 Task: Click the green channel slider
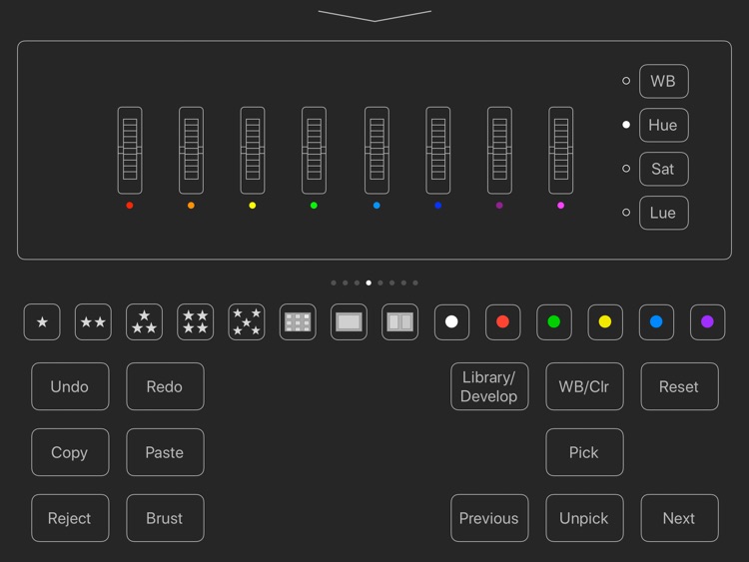click(x=314, y=150)
